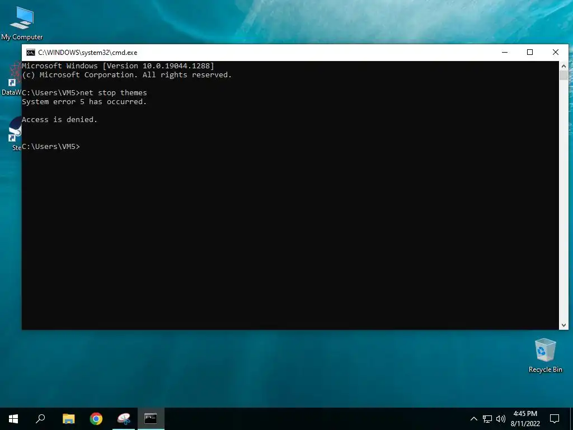Maximize the cmd.exe window
Screen dimensions: 573x430
click(x=530, y=52)
